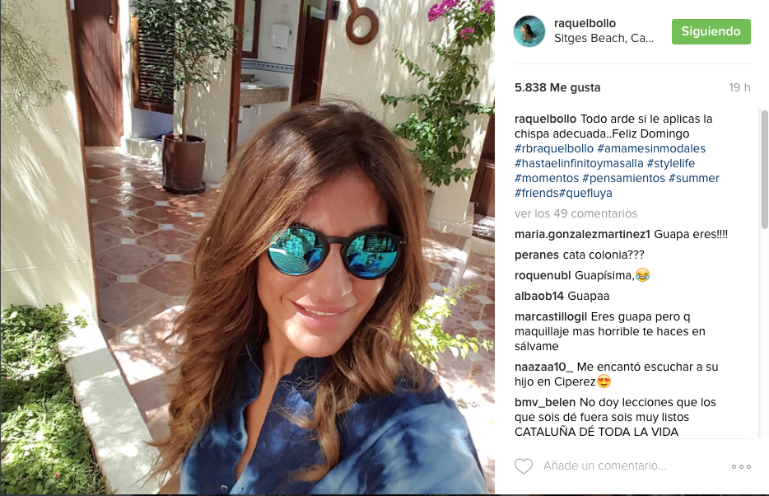Open the #summer hashtag
The image size is (769, 496).
[694, 178]
